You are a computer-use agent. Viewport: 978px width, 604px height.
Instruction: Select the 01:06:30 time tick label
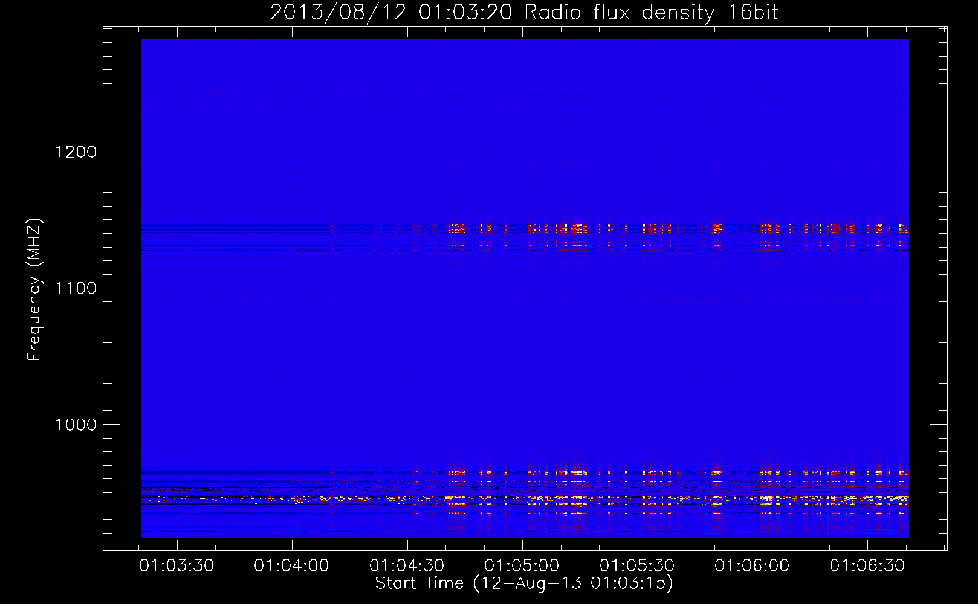867,566
